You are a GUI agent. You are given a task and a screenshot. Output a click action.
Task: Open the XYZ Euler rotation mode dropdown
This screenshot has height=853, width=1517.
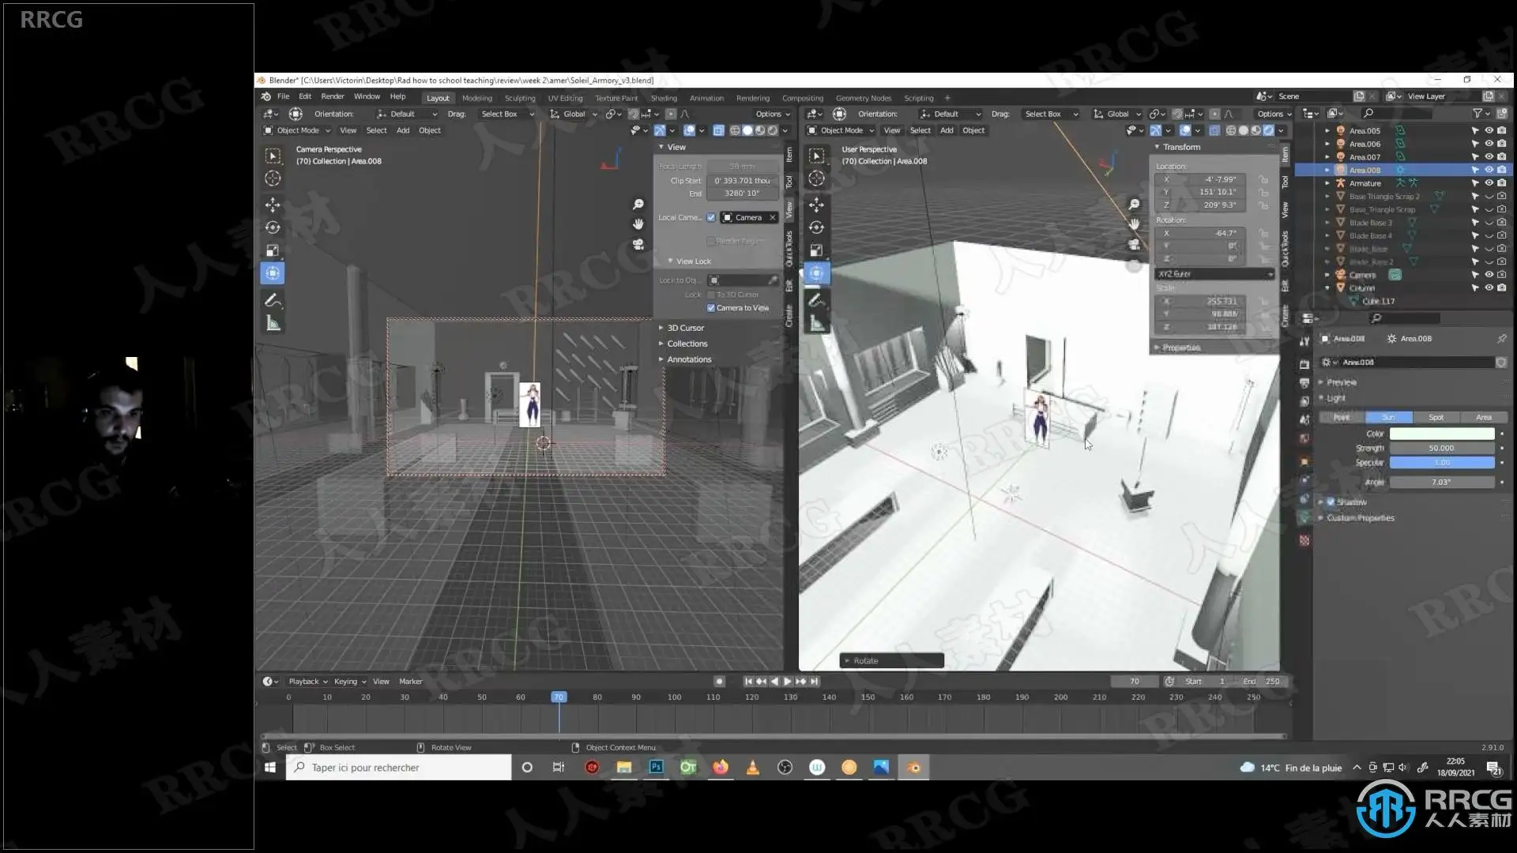[x=1214, y=274]
